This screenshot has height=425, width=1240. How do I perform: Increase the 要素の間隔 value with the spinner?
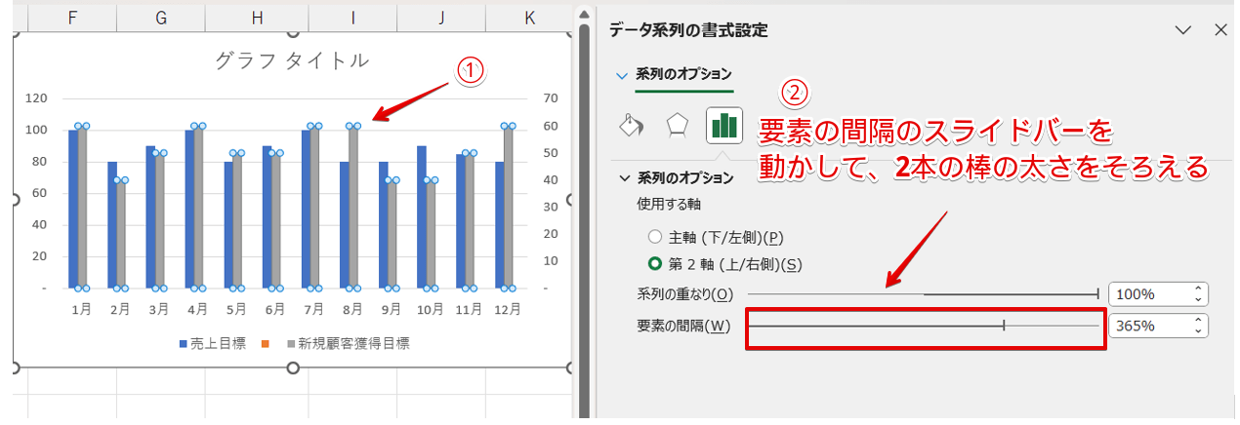pyautogui.click(x=1198, y=321)
